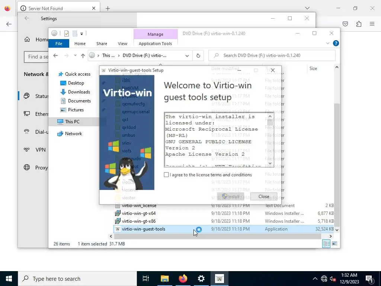Click the New folder quick access icon
This screenshot has width=381, height=286.
(75, 34)
